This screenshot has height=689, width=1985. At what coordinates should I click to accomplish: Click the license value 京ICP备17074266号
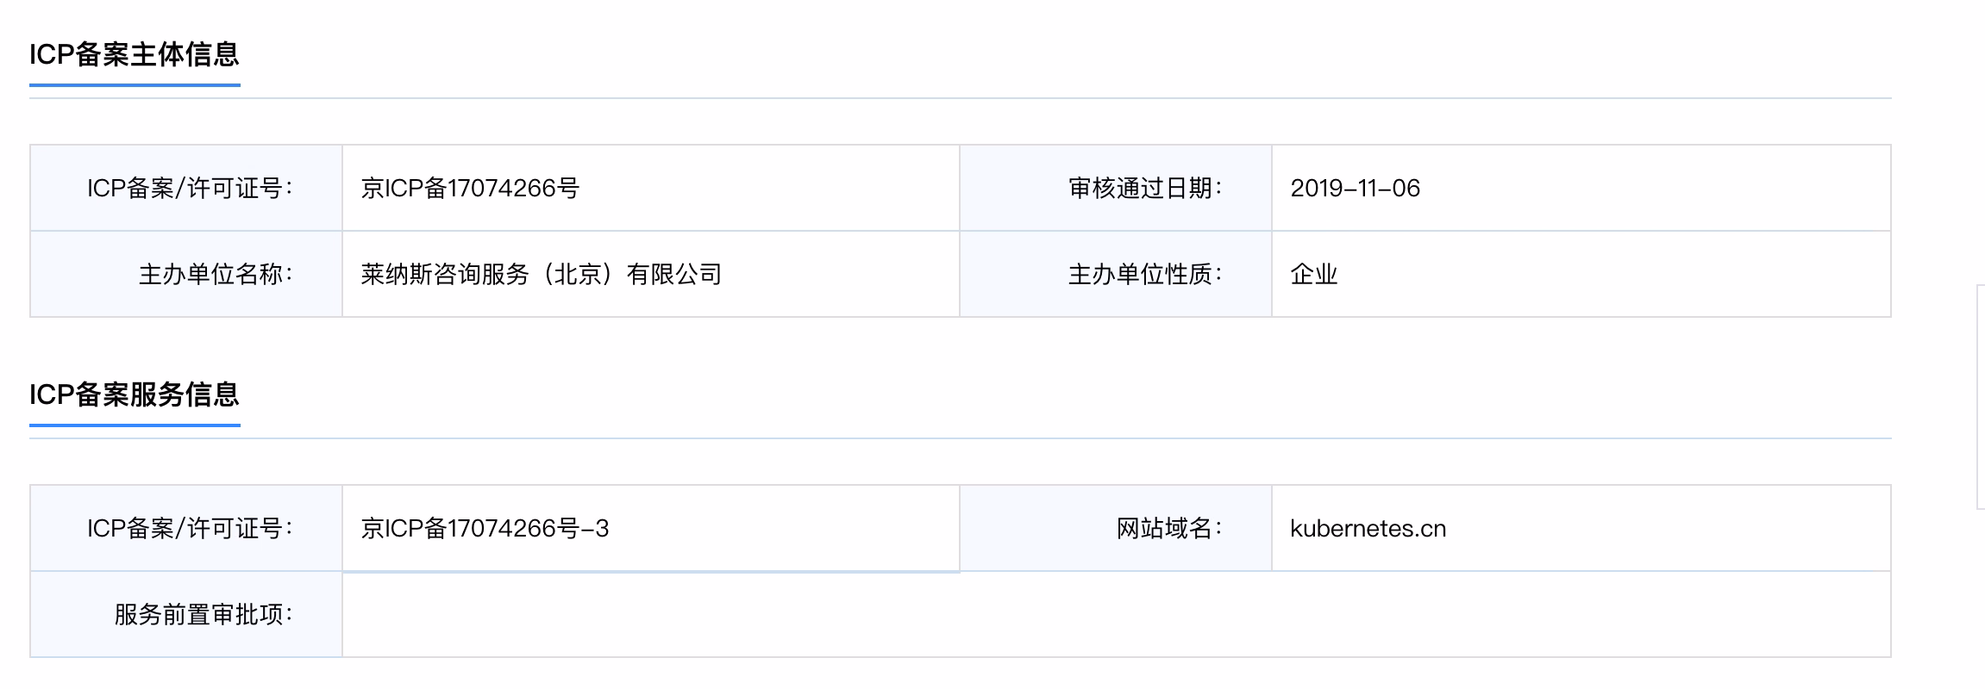click(470, 188)
